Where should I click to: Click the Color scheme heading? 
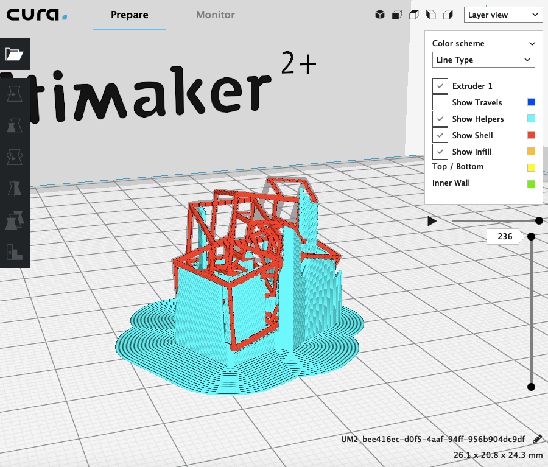tap(458, 43)
